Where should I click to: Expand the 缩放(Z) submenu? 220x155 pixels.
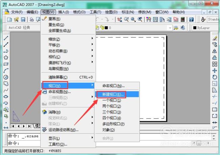(68, 39)
